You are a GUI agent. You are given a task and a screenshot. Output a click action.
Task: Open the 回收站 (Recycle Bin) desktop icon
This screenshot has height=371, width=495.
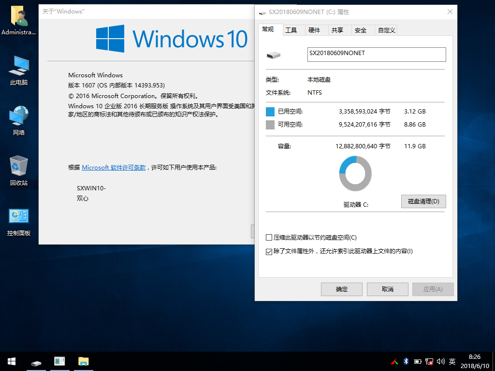point(19,171)
